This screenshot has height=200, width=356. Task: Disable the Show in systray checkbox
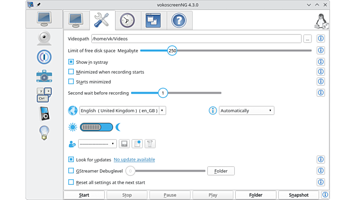tap(71, 62)
